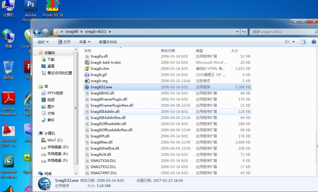This screenshot has height=192, width=318.
Task: Click the Recycle Bin desktop icon
Action: [8, 70]
